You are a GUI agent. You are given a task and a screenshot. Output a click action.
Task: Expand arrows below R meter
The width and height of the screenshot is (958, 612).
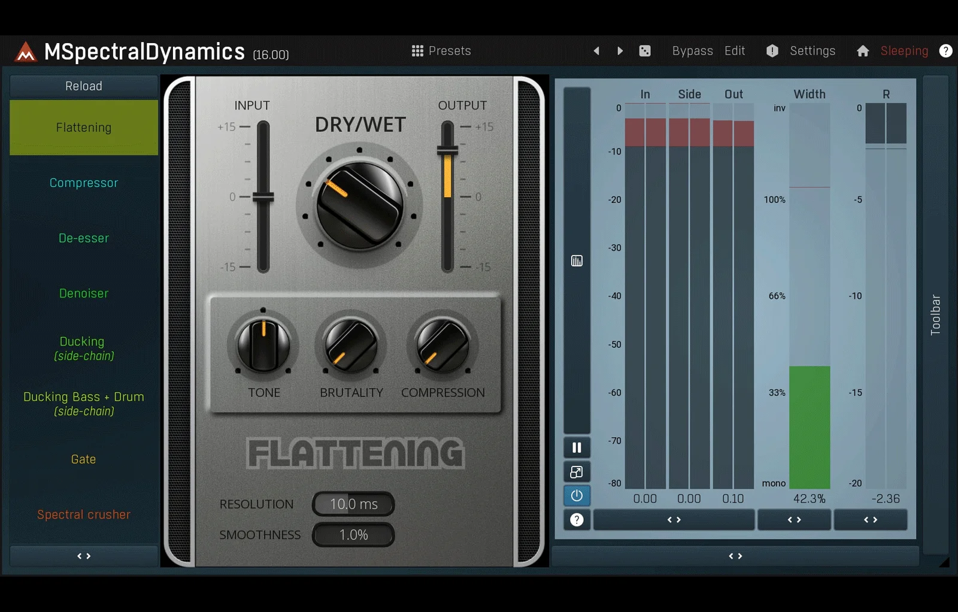point(871,520)
